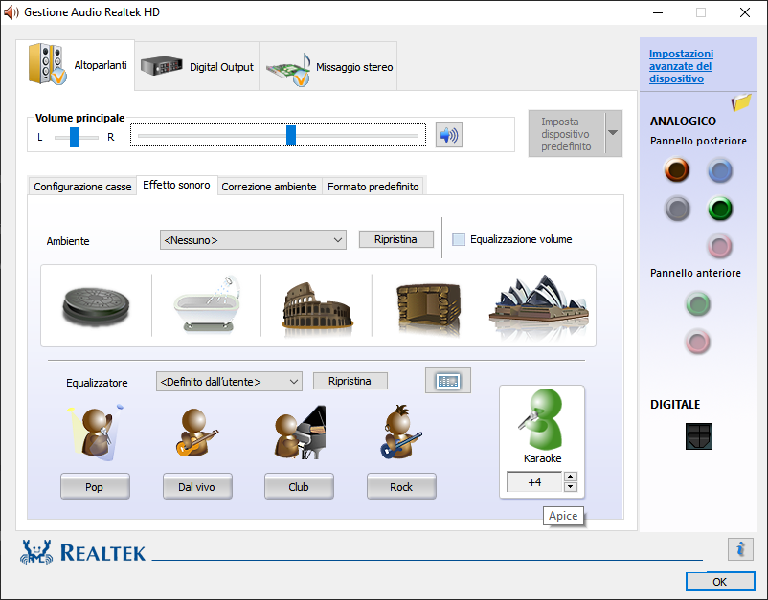Select the bathroom bathtub environment icon
This screenshot has width=768, height=600.
208,304
